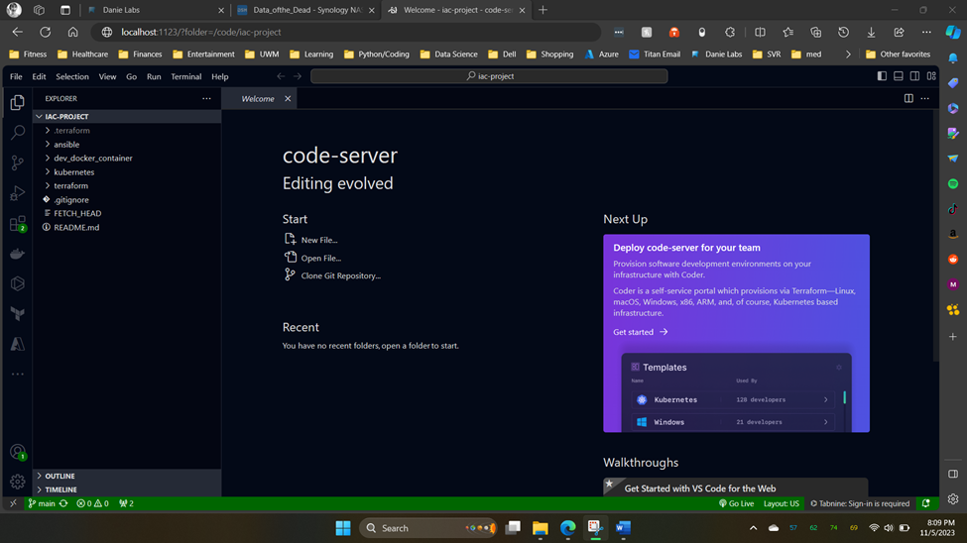The image size is (967, 543).
Task: Open Get Started with VS Code walkthrough
Action: 735,488
